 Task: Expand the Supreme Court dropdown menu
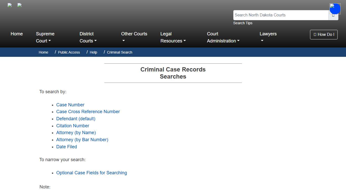coord(45,37)
